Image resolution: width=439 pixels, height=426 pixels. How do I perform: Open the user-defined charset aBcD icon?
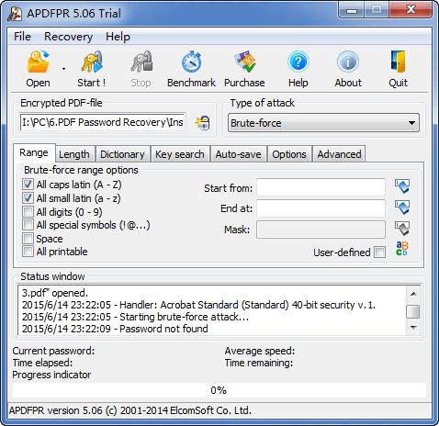pyautogui.click(x=402, y=249)
